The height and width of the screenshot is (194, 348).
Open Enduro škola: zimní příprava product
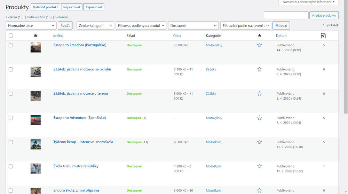point(76,191)
